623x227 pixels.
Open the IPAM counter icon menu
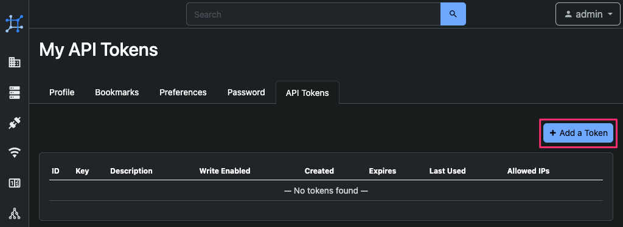tap(15, 183)
